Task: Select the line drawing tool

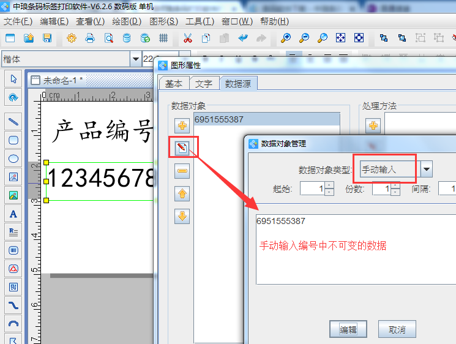Action: point(13,121)
